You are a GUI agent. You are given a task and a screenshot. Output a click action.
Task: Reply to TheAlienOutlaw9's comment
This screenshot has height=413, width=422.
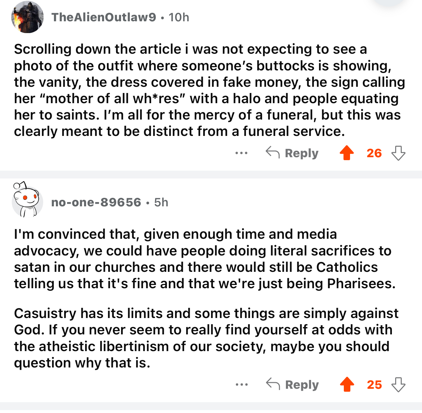pos(292,153)
